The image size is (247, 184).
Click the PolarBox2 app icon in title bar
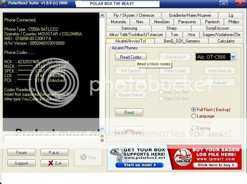pos(3,3)
